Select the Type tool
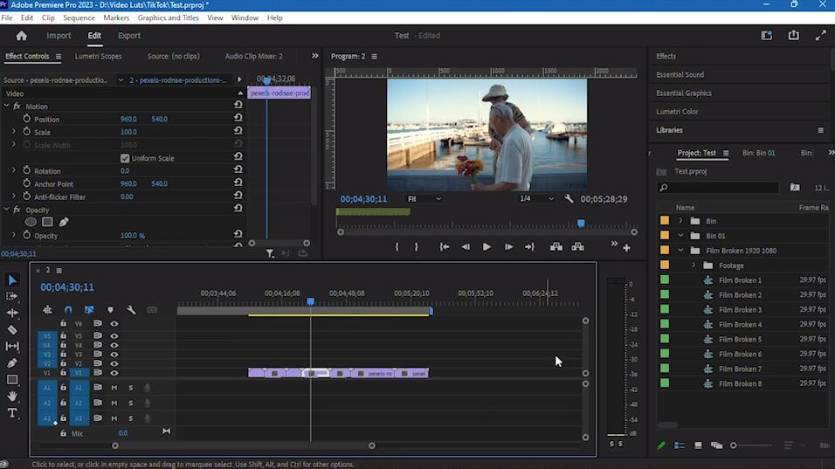835x469 pixels. [12, 413]
